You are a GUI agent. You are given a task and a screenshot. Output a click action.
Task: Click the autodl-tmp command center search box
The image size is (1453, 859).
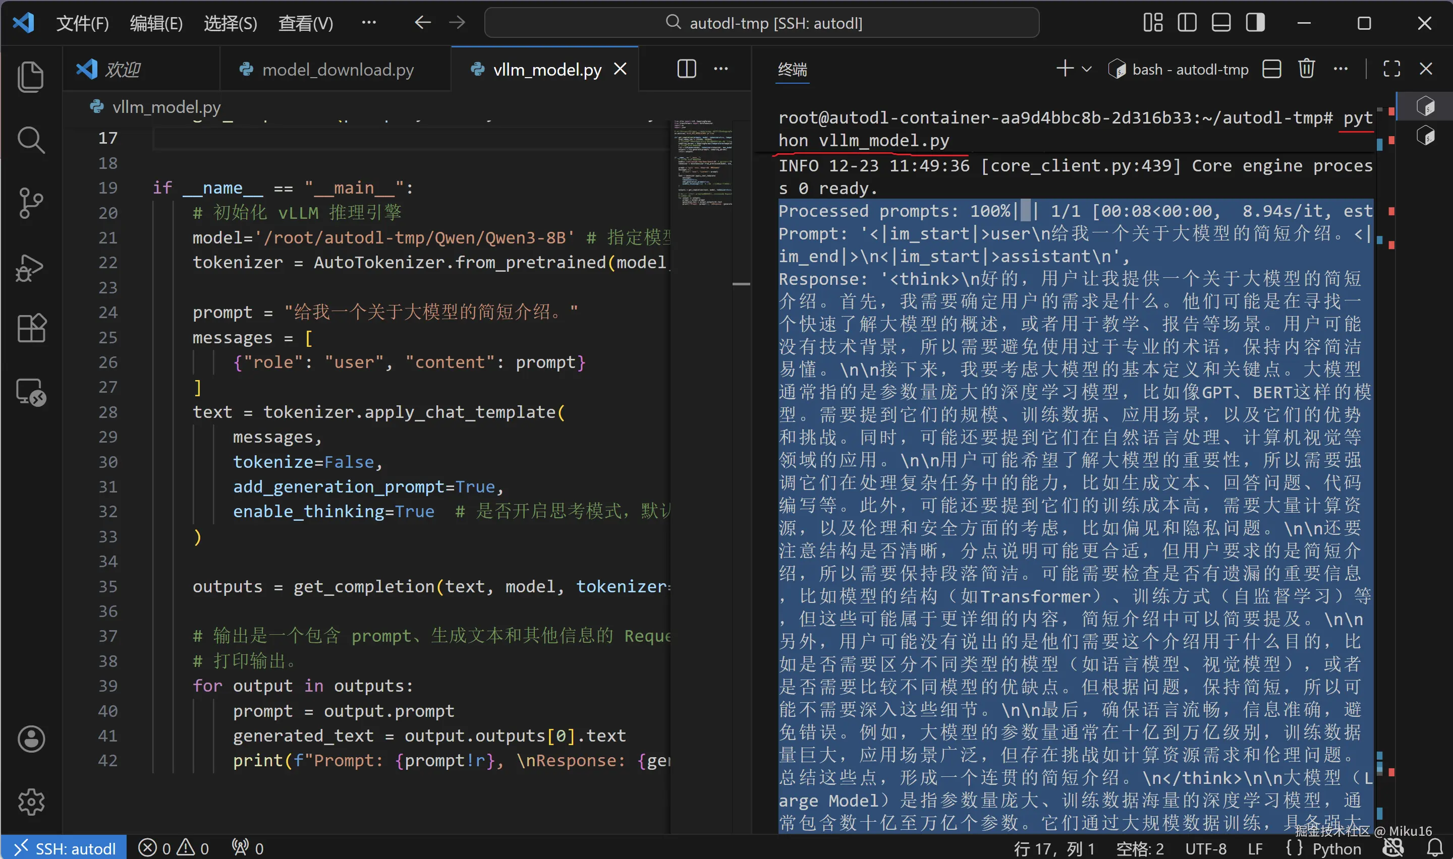[x=761, y=23]
